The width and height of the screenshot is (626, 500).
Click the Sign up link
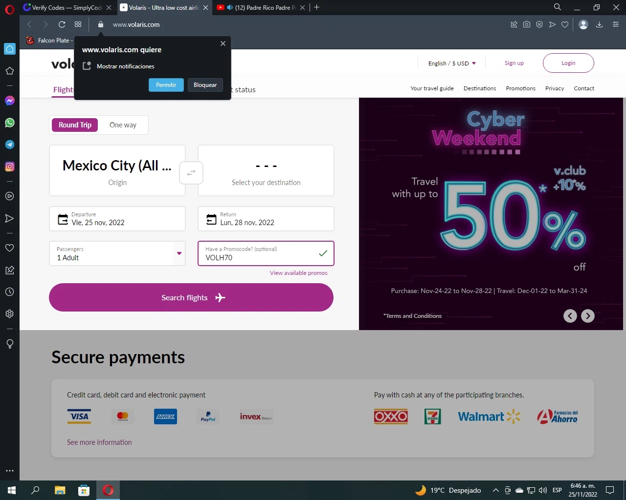(x=514, y=63)
